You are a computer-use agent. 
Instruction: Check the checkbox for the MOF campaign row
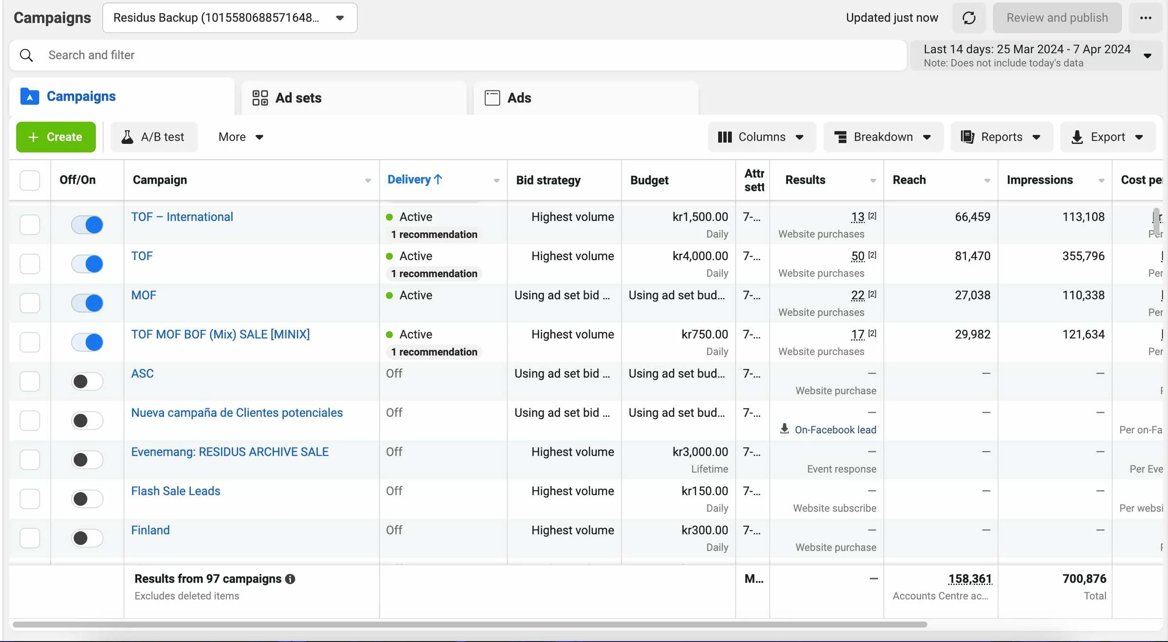[30, 303]
